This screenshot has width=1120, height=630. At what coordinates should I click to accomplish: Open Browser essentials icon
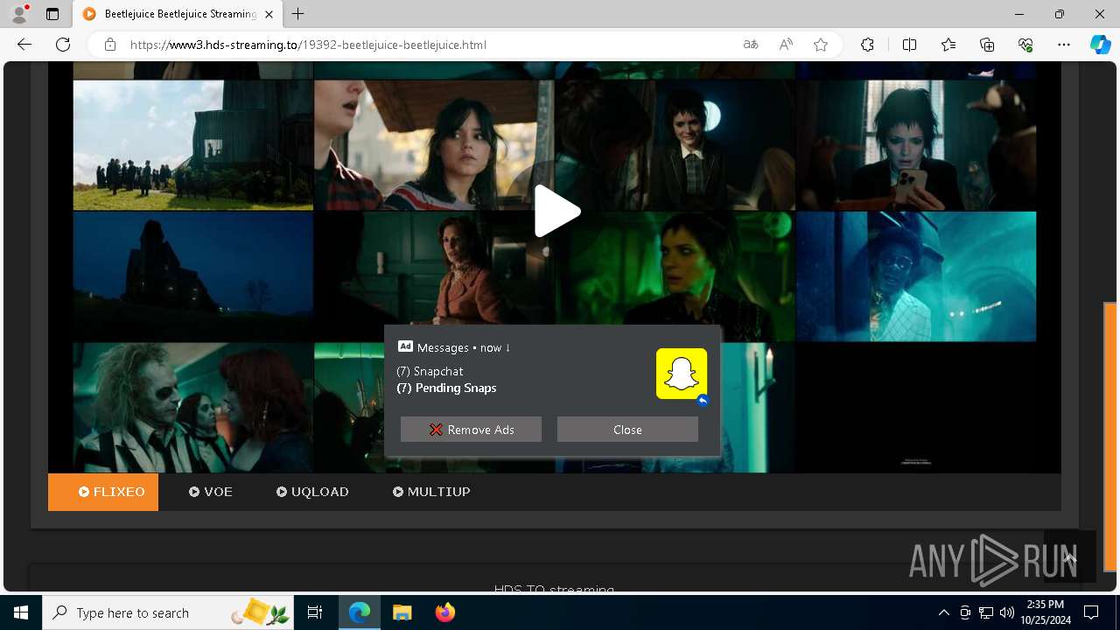[x=1025, y=45]
